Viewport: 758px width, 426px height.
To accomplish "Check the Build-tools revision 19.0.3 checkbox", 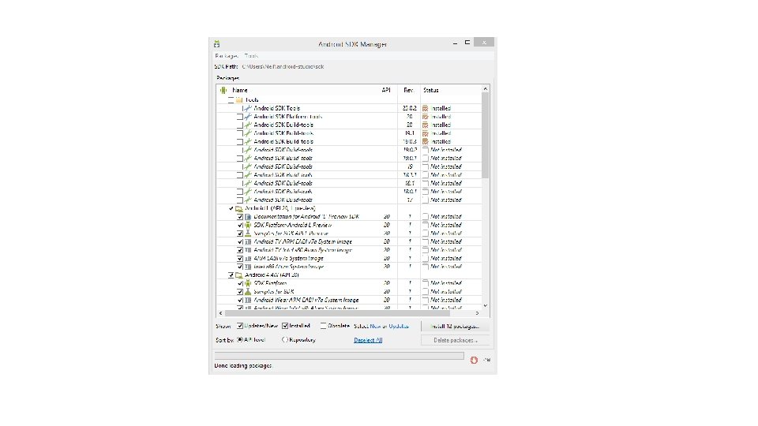I will [x=240, y=141].
